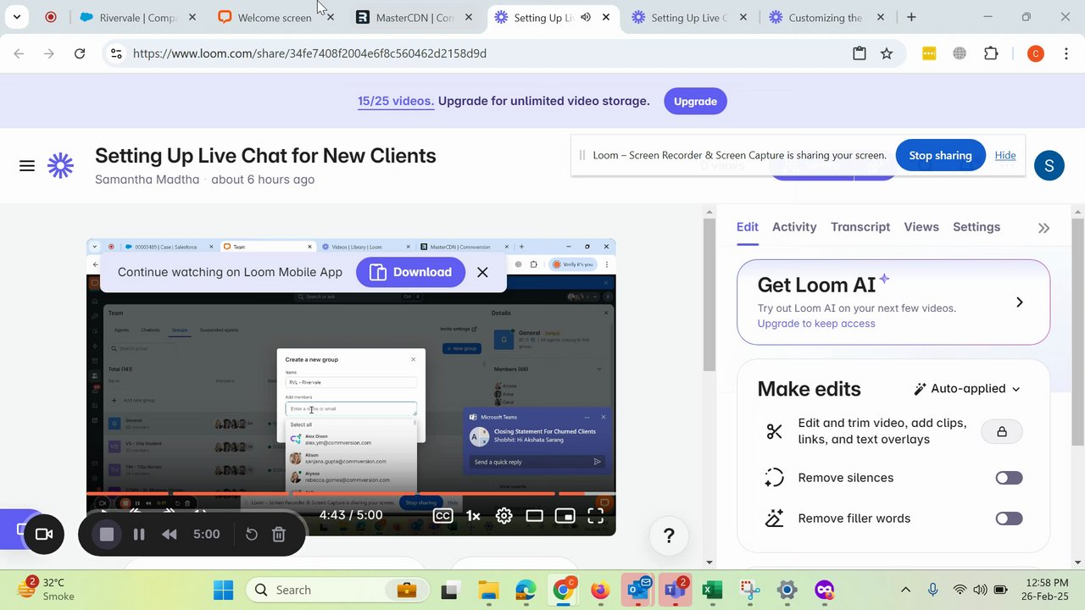Switch to the Activity tab
This screenshot has width=1085, height=610.
point(794,227)
